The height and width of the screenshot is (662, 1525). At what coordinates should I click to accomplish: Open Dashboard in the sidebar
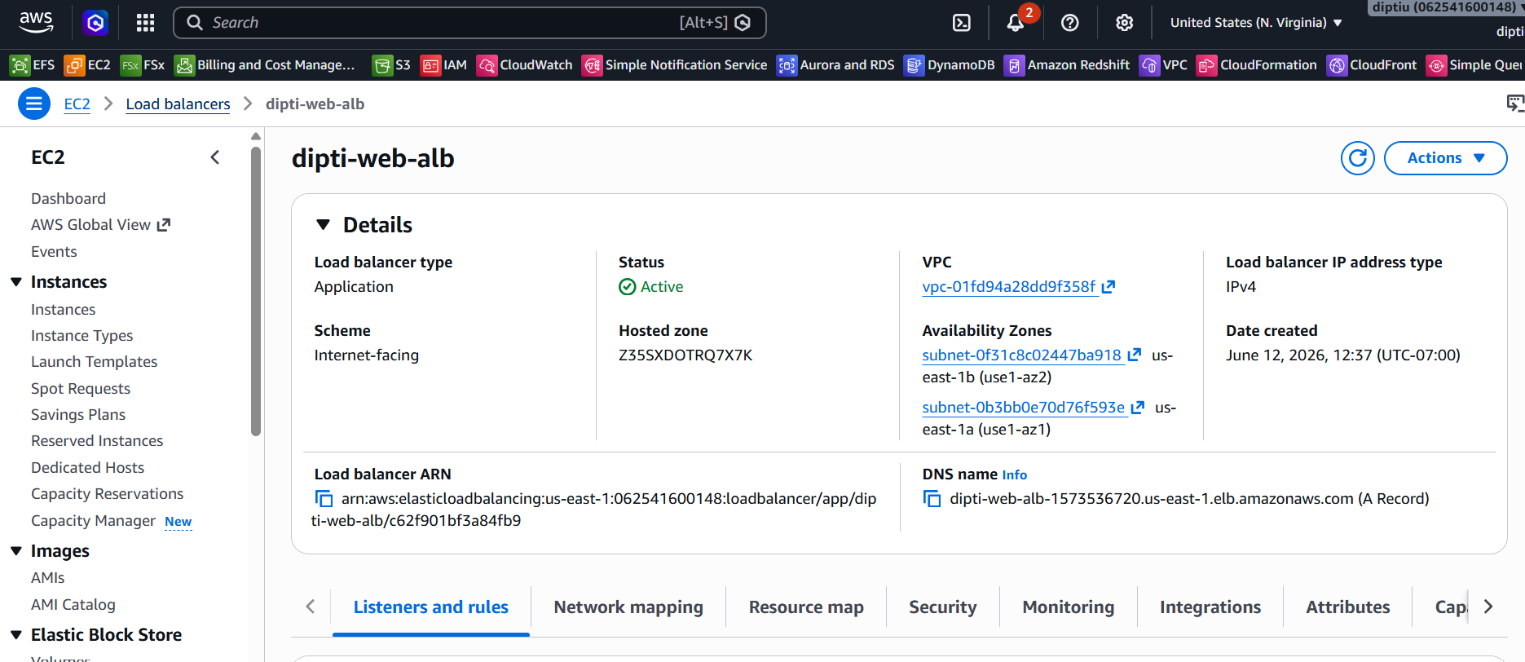pyautogui.click(x=68, y=199)
